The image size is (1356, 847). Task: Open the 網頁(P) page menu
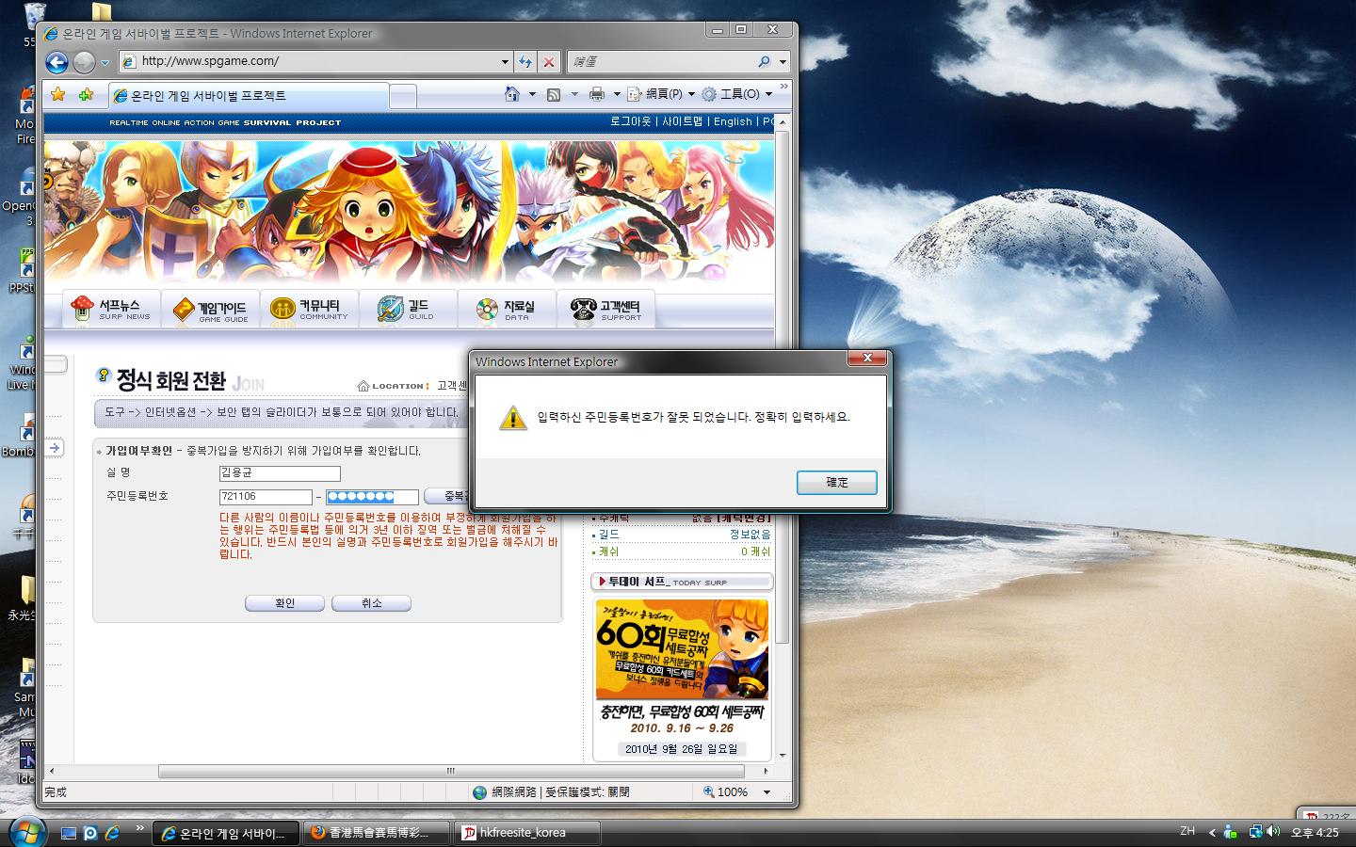pos(661,94)
